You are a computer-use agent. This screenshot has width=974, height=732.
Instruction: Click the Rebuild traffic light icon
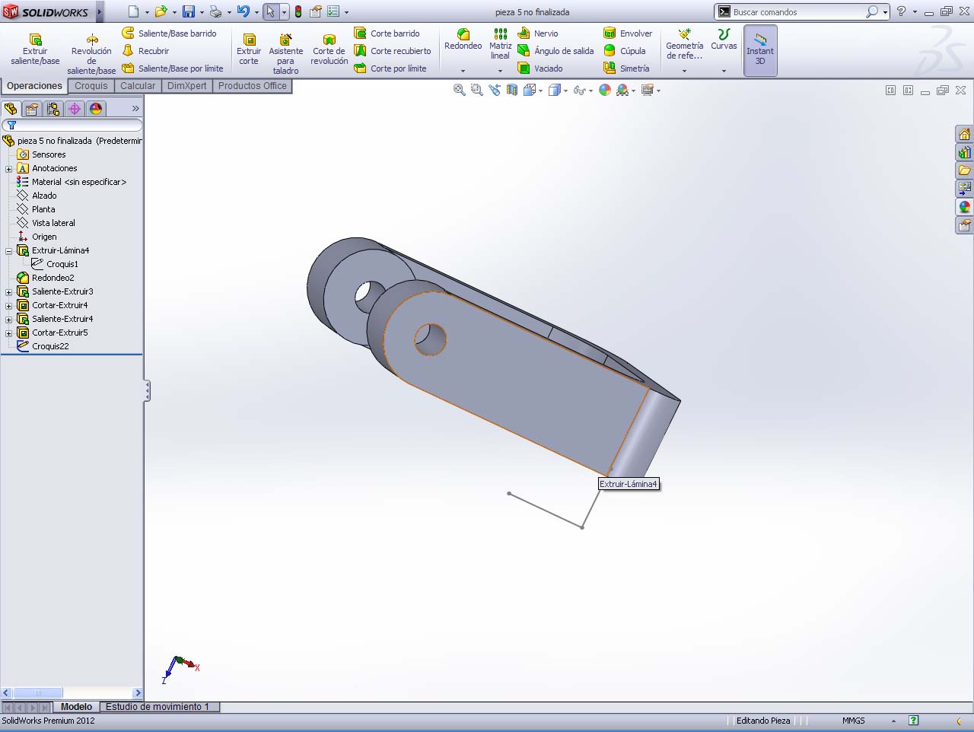tap(298, 11)
